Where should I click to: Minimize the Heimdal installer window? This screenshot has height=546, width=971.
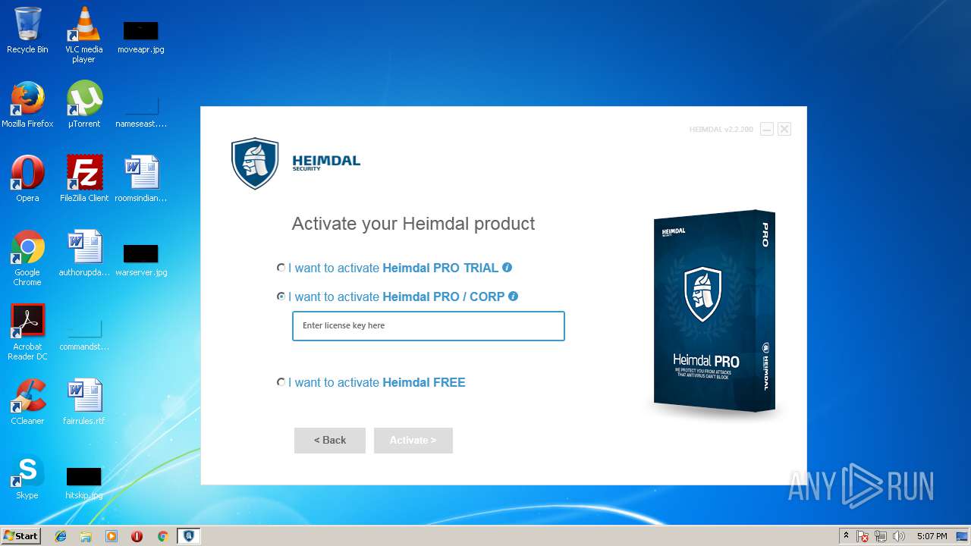tap(767, 129)
